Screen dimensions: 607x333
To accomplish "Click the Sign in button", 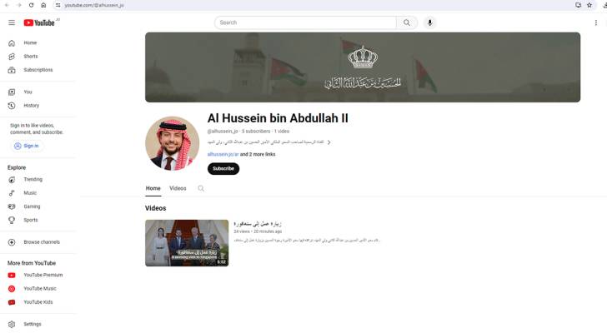I will (x=27, y=146).
